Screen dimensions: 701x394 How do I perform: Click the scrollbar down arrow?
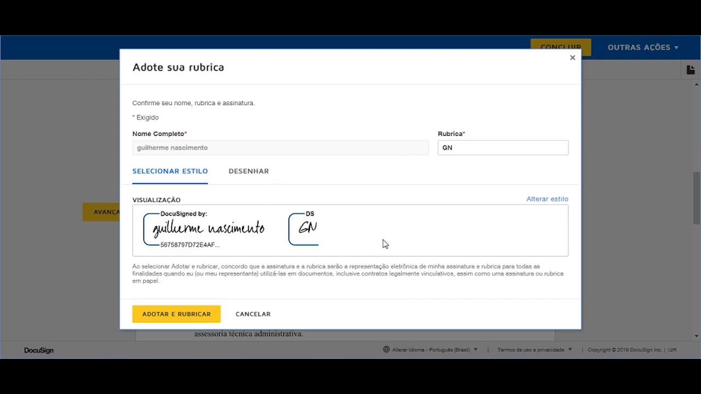pos(697,336)
